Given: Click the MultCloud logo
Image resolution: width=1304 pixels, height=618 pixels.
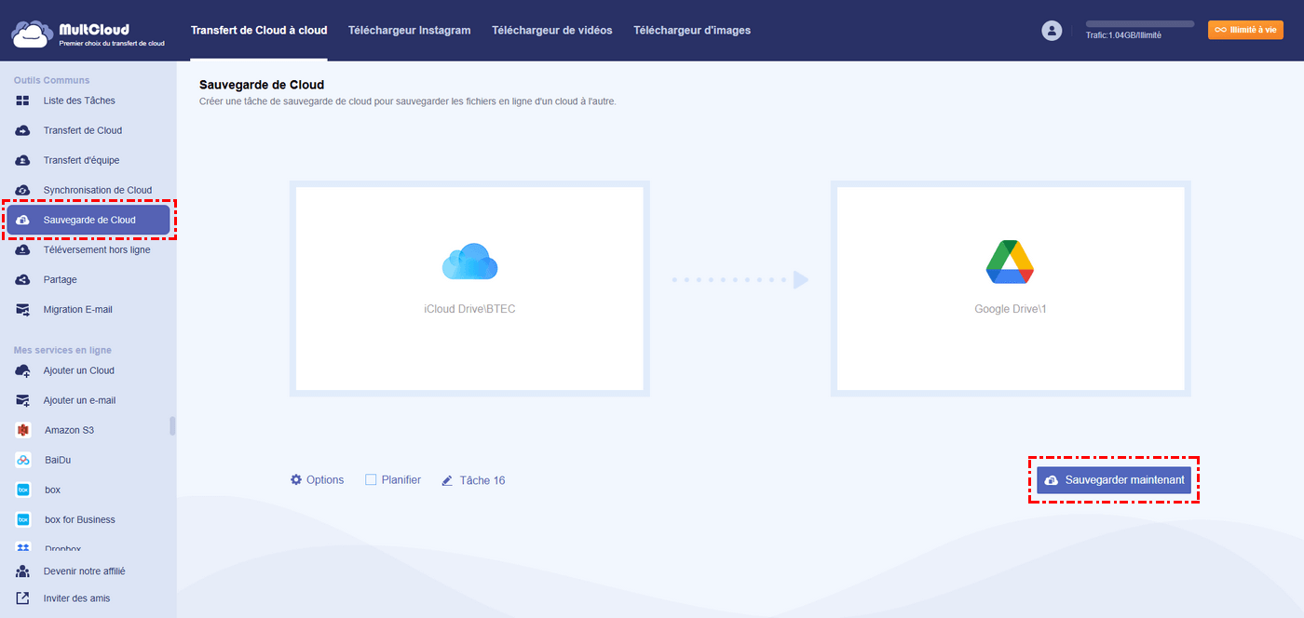Looking at the screenshot, I should point(88,34).
